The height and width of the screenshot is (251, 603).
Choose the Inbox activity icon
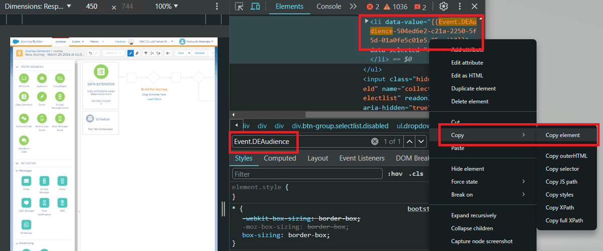click(62, 181)
